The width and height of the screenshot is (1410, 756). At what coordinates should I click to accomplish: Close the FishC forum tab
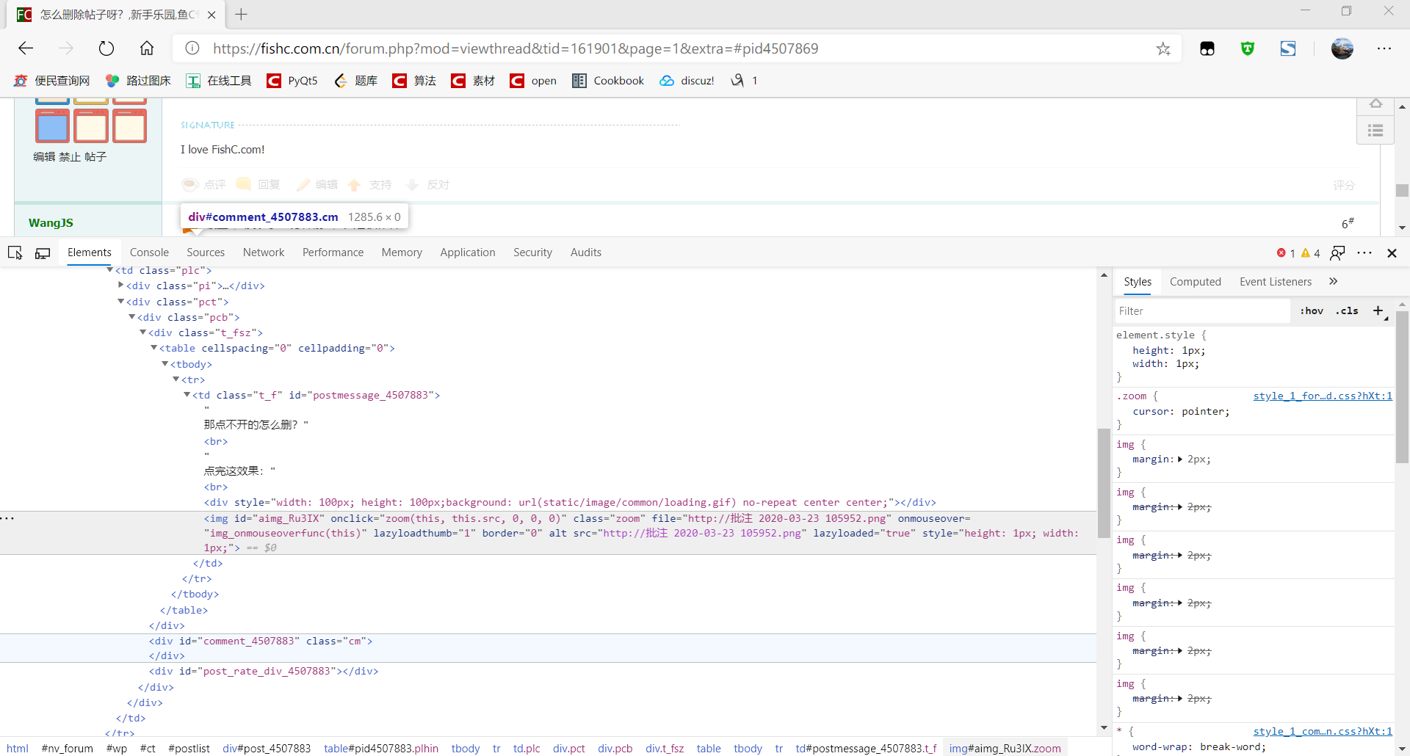[x=211, y=15]
